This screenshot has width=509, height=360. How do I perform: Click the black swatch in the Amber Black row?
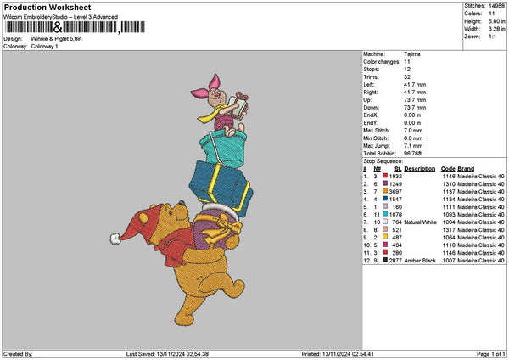pyautogui.click(x=385, y=260)
